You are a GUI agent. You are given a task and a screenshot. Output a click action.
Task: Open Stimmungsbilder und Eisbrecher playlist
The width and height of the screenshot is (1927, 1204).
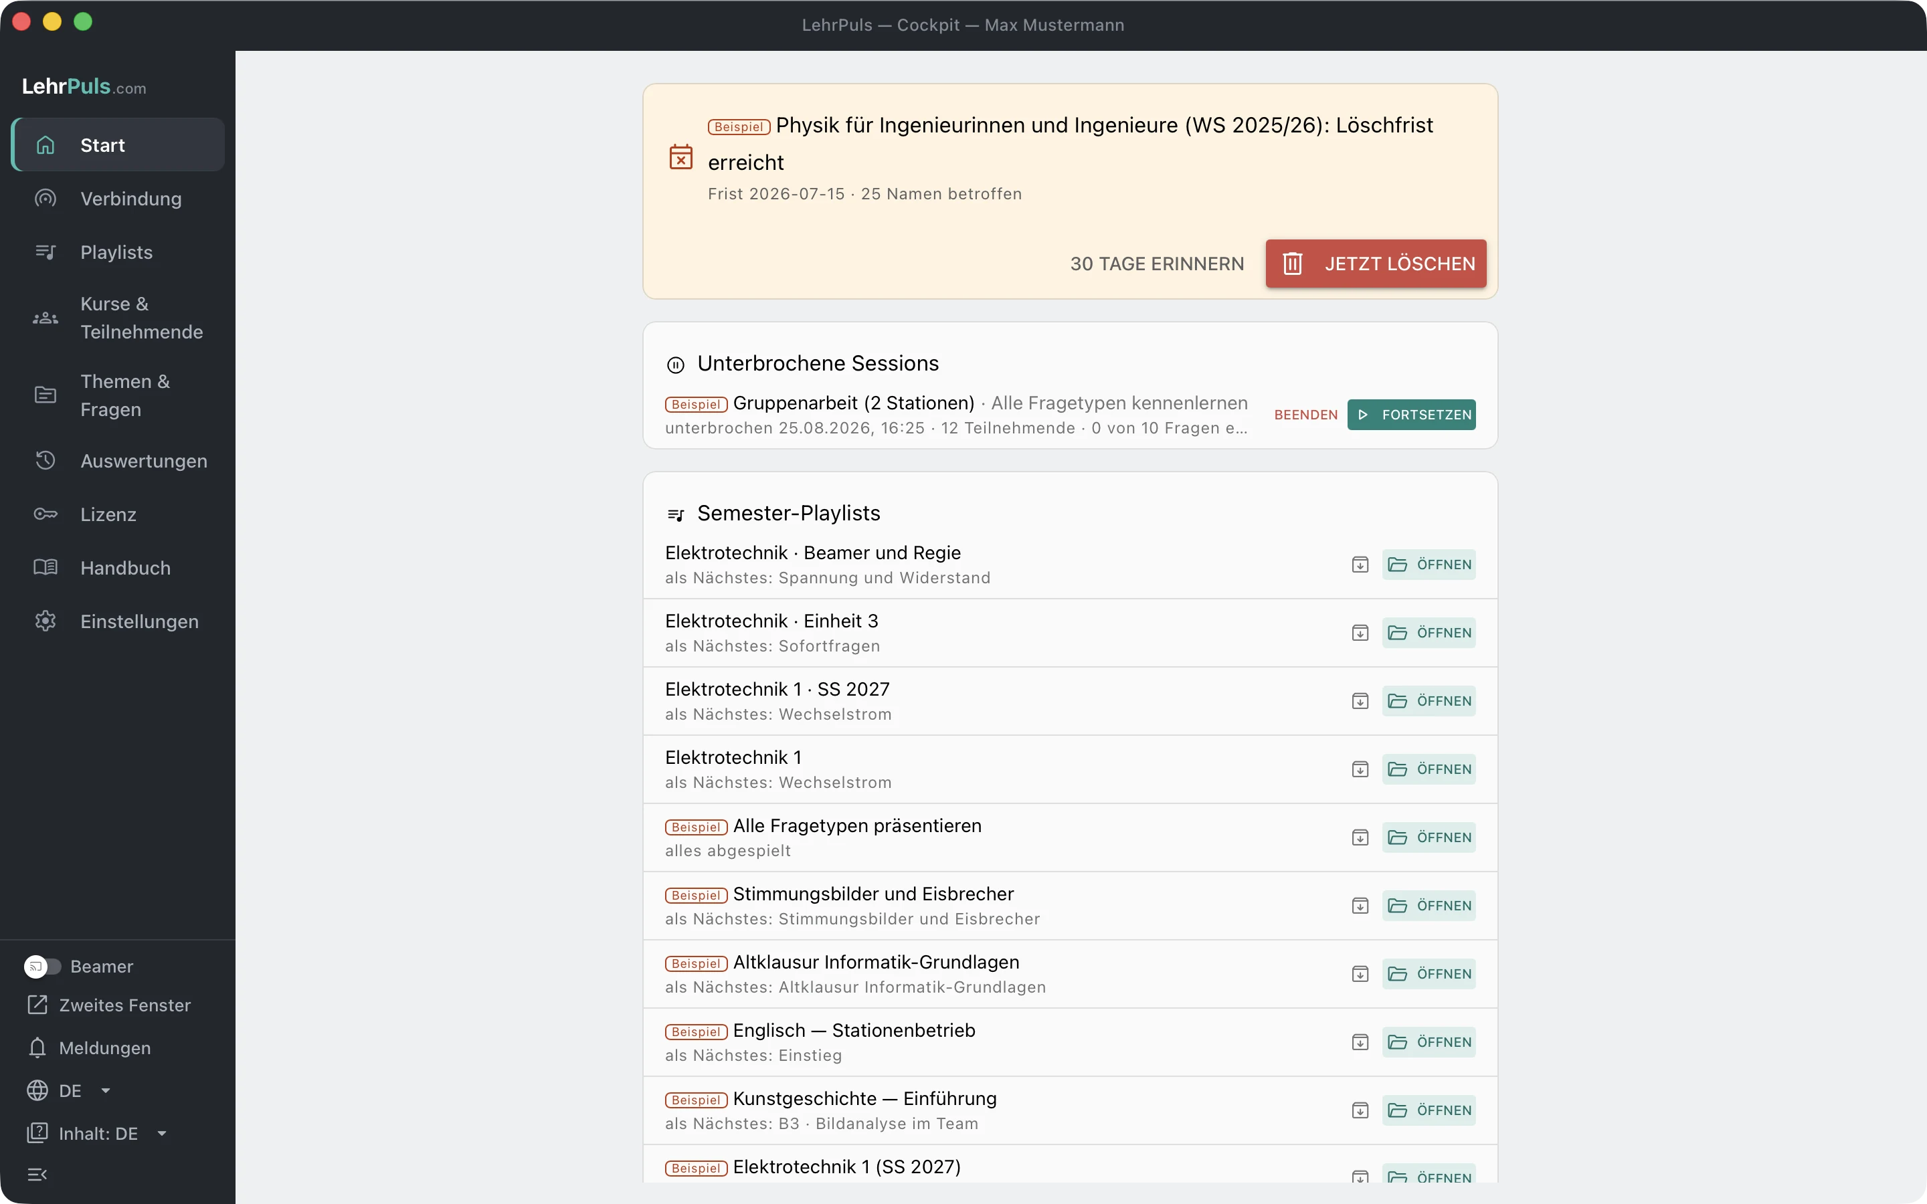pos(1429,906)
